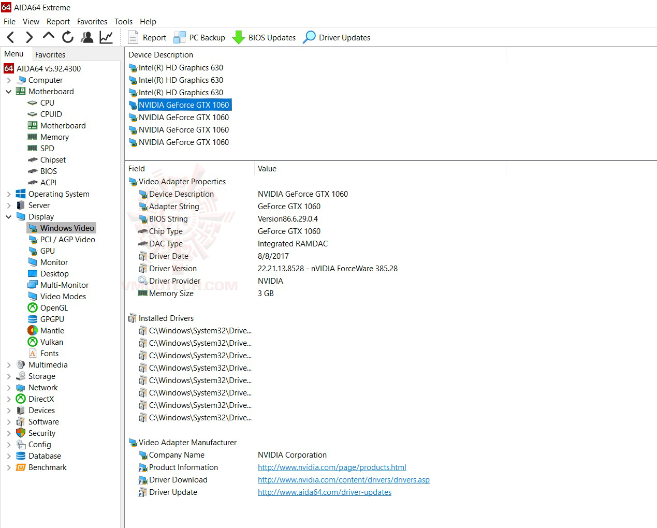Click the Config icon in tree

coord(21,445)
